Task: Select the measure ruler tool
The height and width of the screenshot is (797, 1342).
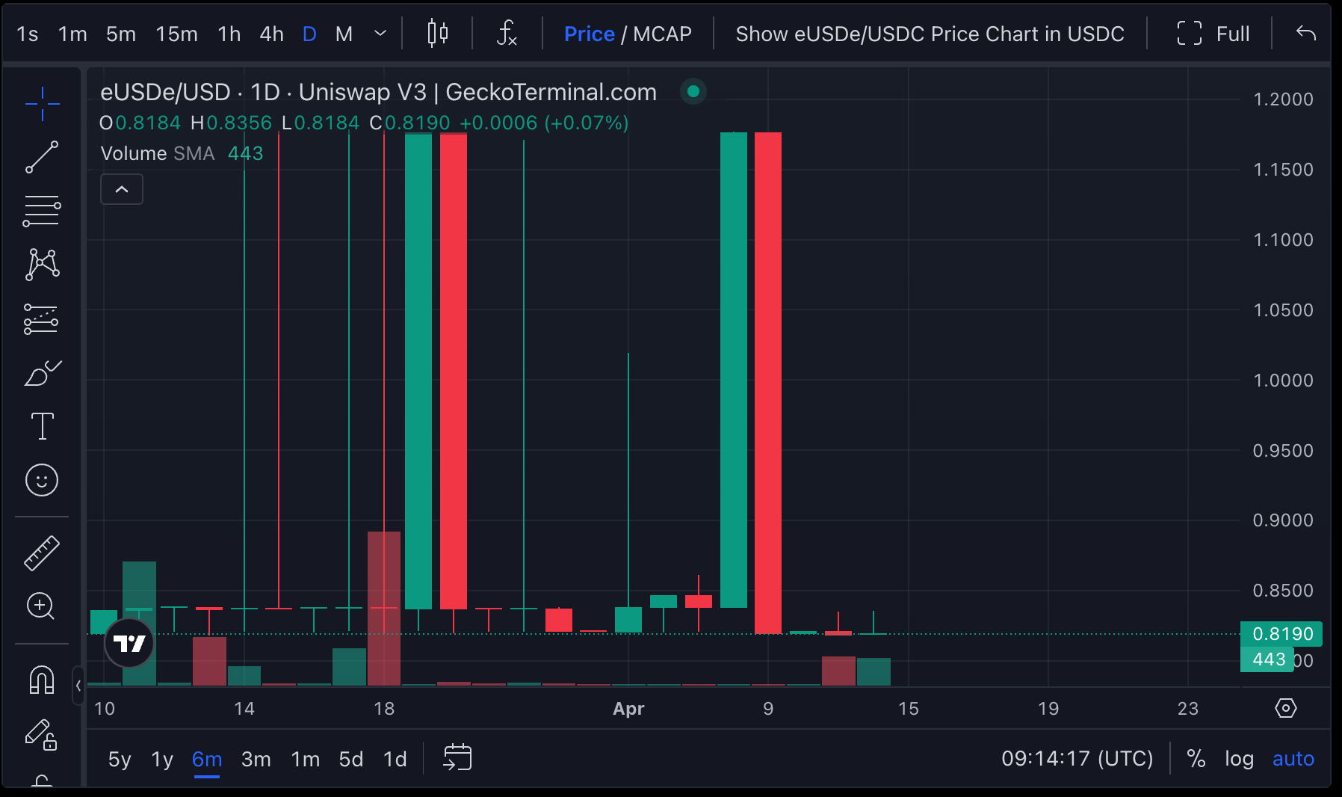Action: pos(42,553)
